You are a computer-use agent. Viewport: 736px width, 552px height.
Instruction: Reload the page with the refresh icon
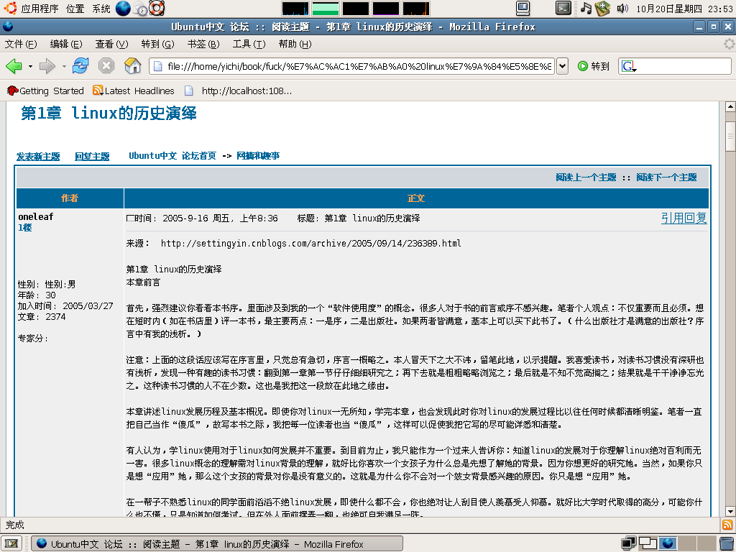80,65
